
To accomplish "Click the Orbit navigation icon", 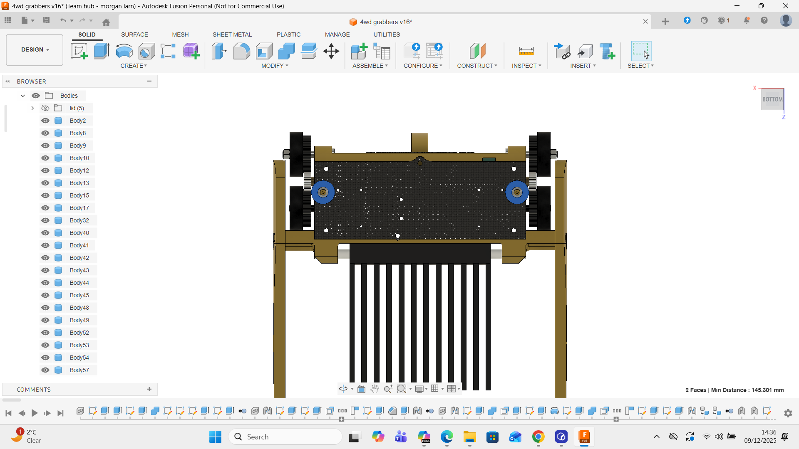I will point(343,389).
